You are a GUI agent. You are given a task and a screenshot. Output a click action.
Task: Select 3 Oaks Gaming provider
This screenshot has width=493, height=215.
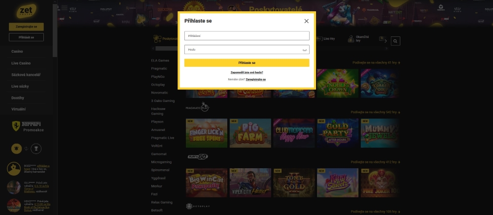163,101
